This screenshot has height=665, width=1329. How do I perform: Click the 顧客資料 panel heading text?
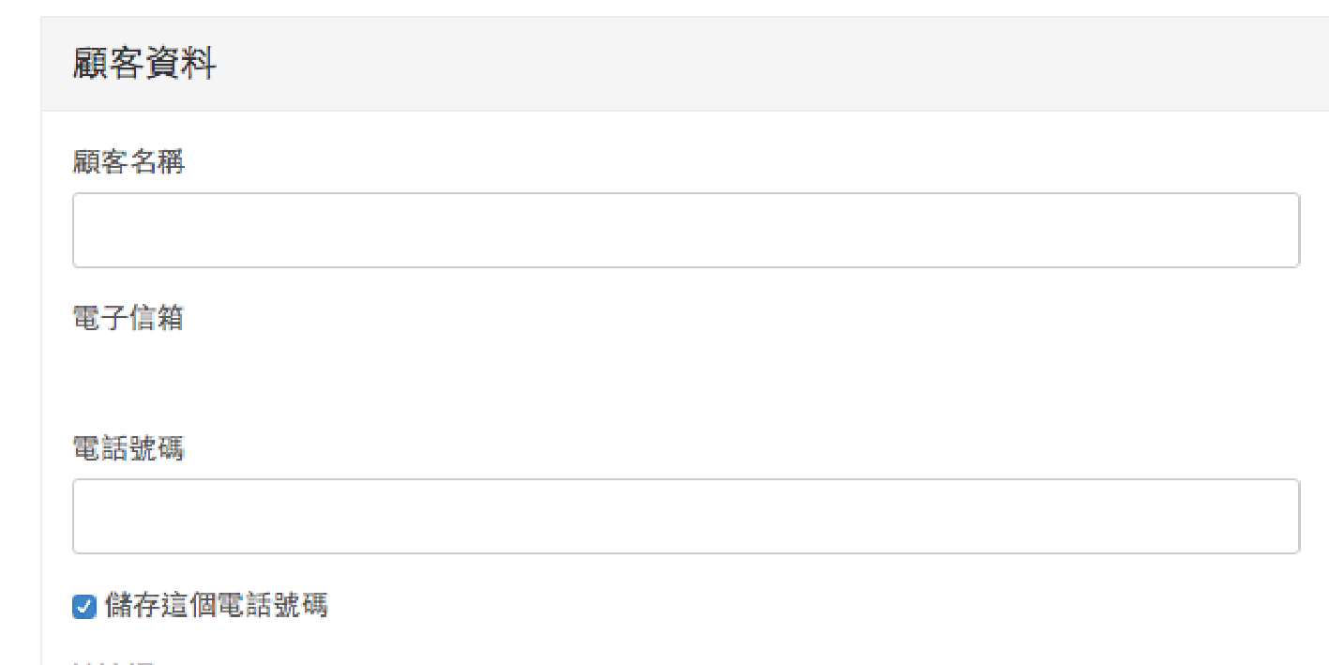144,65
